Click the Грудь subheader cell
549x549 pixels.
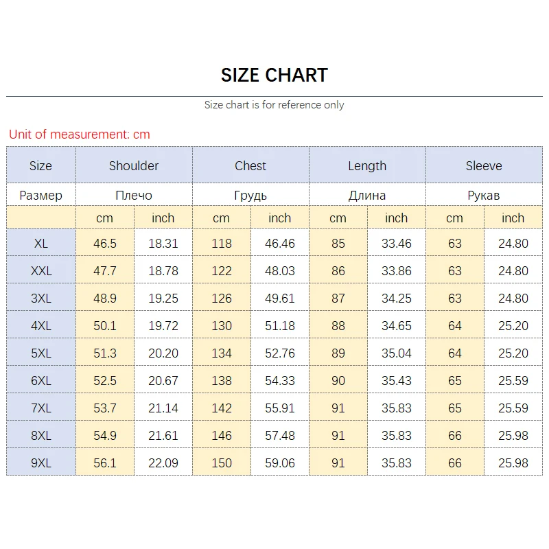click(250, 196)
